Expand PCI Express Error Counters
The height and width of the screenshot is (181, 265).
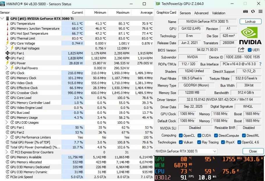click(x=7, y=152)
